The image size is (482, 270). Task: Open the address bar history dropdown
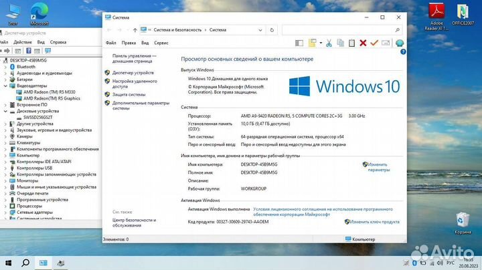coord(260,30)
